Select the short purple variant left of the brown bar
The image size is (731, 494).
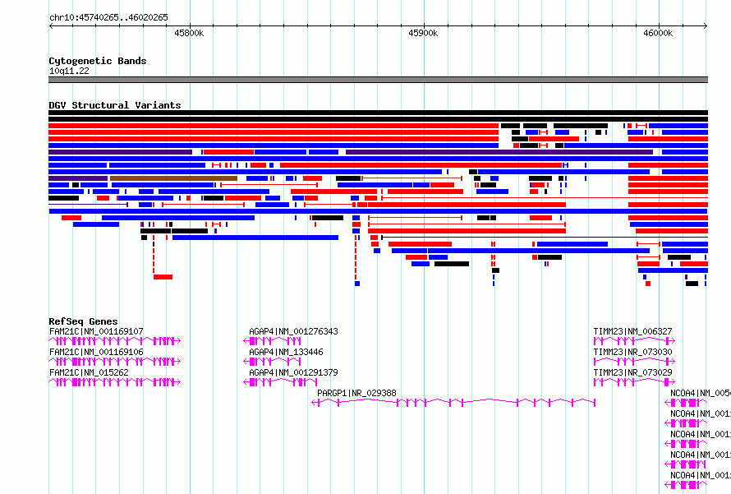point(78,178)
